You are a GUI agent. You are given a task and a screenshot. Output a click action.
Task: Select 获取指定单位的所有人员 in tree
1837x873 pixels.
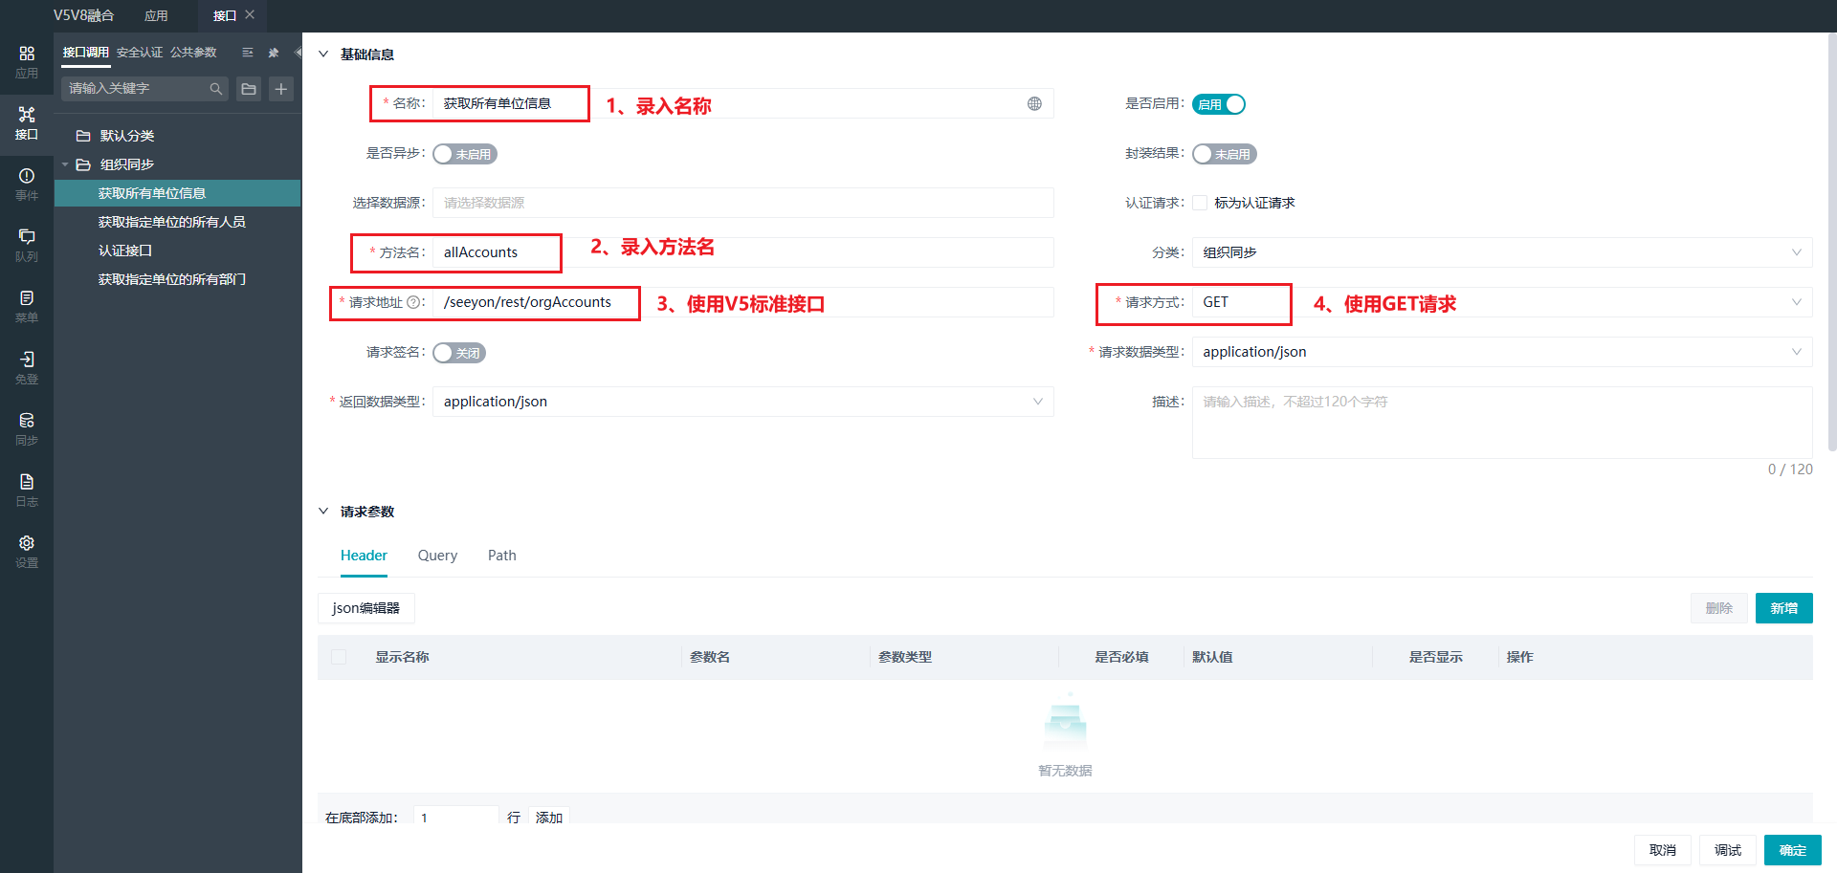coord(171,222)
